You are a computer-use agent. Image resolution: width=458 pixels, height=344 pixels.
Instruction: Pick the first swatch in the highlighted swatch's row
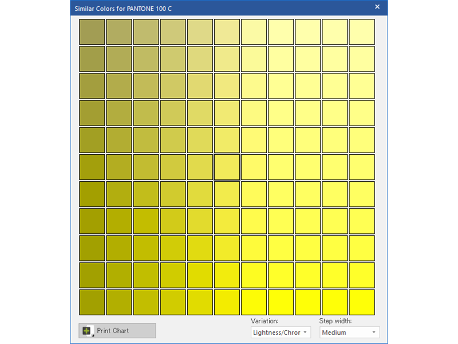coord(92,167)
